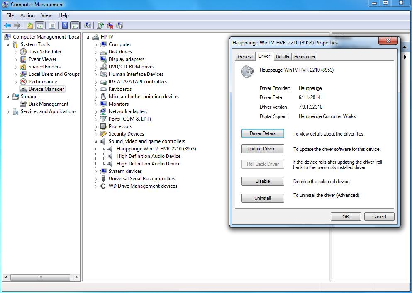Click the Driver Details button
The height and width of the screenshot is (293, 412).
263,133
